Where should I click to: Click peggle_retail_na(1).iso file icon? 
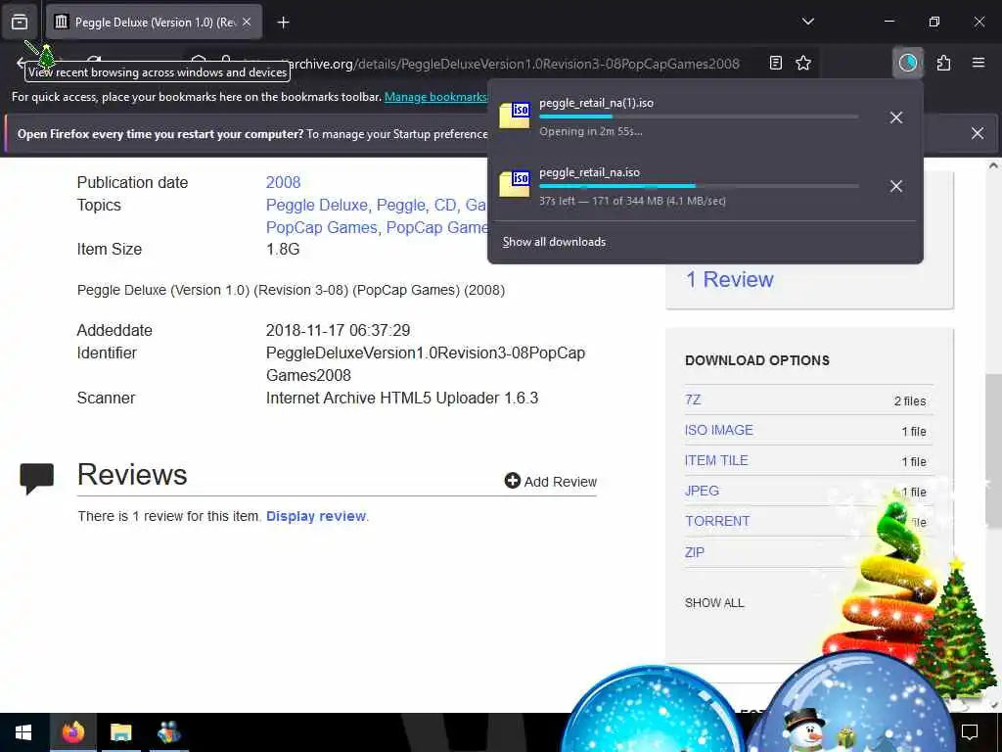515,116
